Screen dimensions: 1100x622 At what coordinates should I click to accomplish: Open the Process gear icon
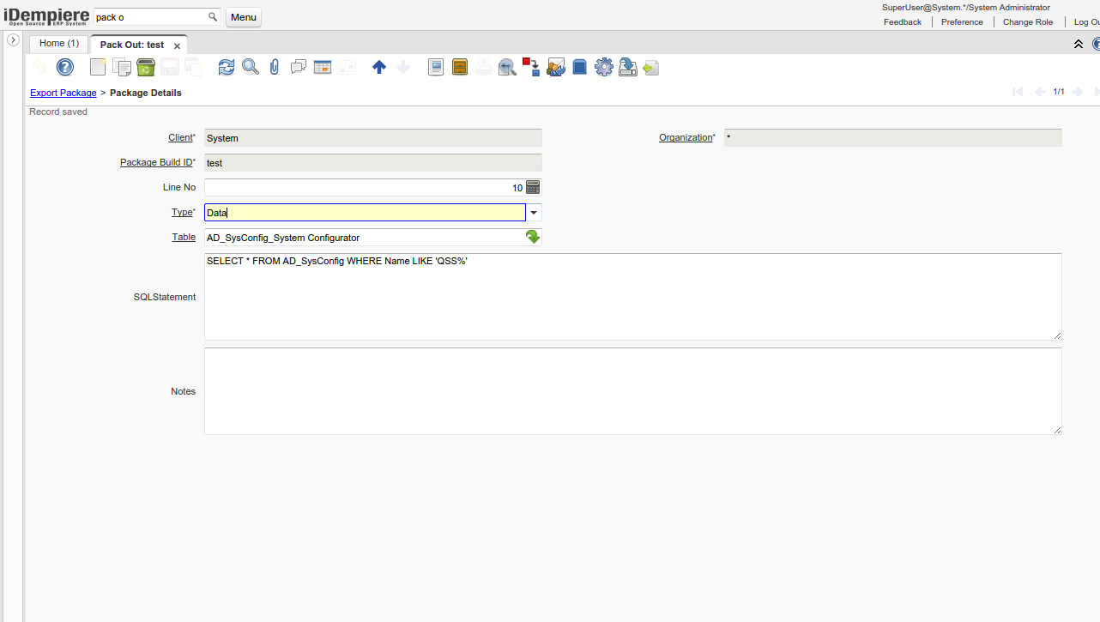pyautogui.click(x=604, y=67)
